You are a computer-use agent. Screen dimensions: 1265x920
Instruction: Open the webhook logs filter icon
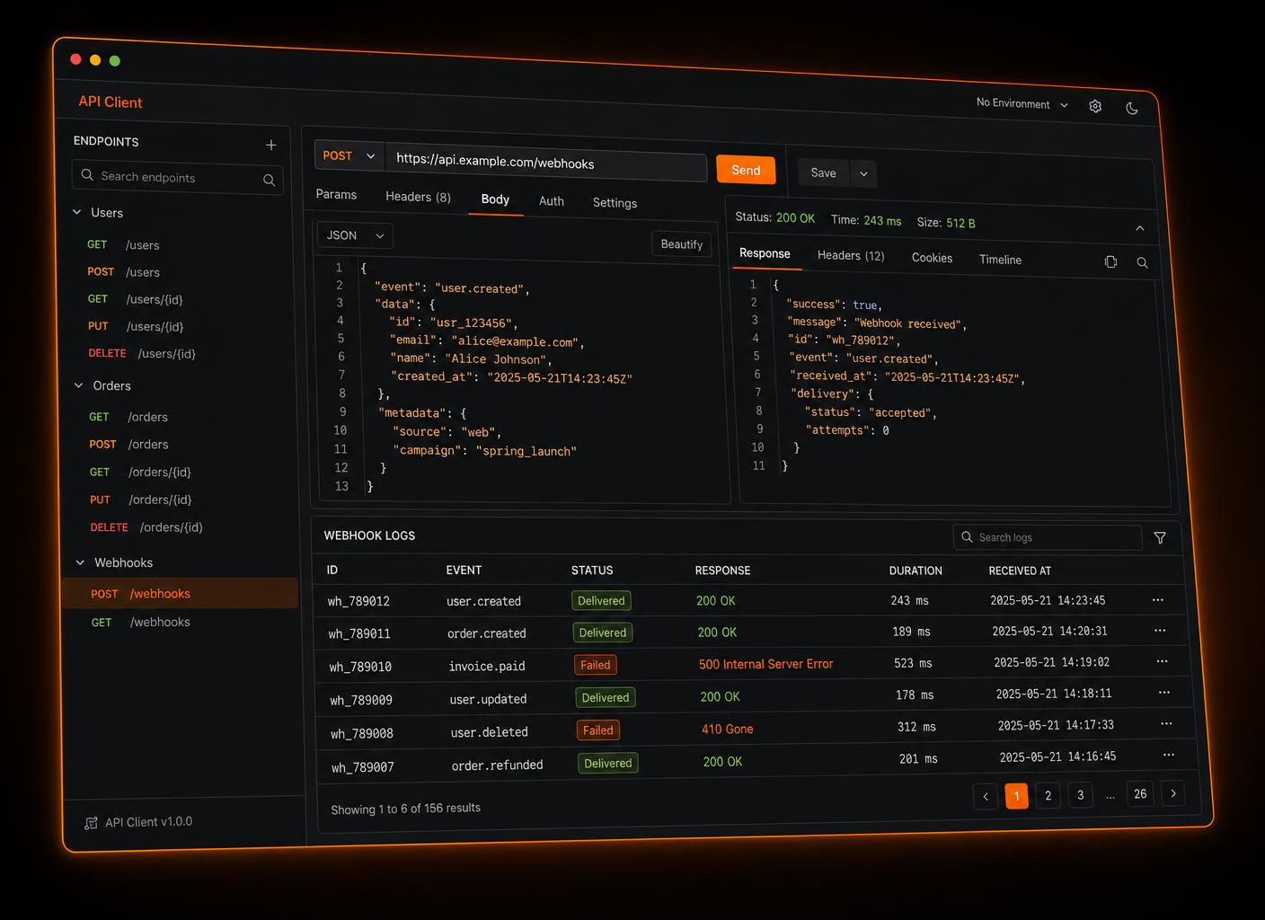click(1160, 537)
